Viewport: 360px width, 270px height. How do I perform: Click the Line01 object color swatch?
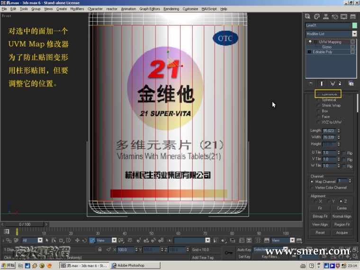click(355, 25)
